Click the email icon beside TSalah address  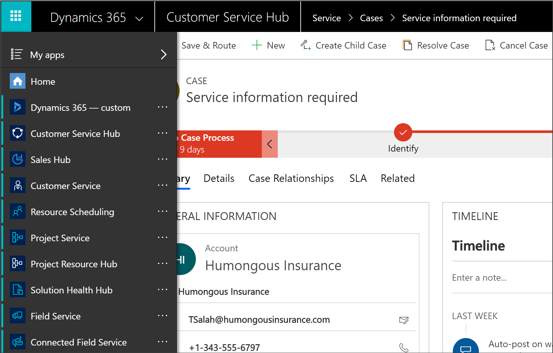click(x=404, y=320)
